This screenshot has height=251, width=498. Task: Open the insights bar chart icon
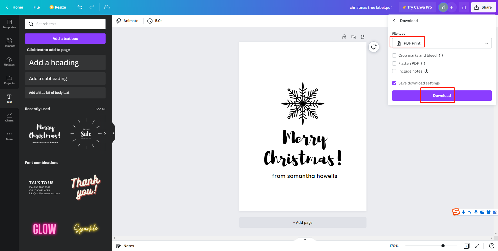click(x=464, y=7)
